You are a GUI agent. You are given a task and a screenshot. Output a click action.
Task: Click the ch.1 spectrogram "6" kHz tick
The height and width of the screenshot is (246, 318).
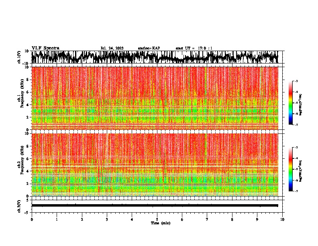[28, 92]
